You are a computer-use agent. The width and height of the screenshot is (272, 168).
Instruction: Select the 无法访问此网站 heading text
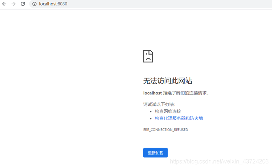(x=168, y=81)
